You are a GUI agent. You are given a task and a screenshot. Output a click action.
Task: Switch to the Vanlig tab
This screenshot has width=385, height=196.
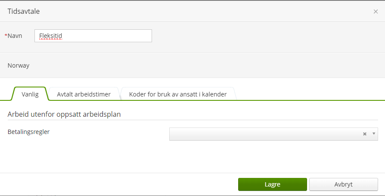tap(30, 94)
